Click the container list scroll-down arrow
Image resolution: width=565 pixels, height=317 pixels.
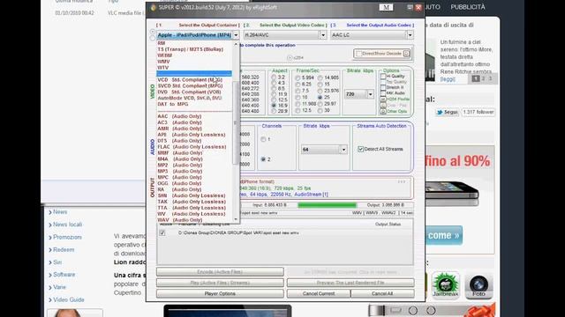236,219
